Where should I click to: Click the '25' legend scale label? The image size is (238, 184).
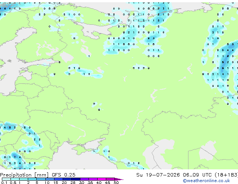click(73, 182)
